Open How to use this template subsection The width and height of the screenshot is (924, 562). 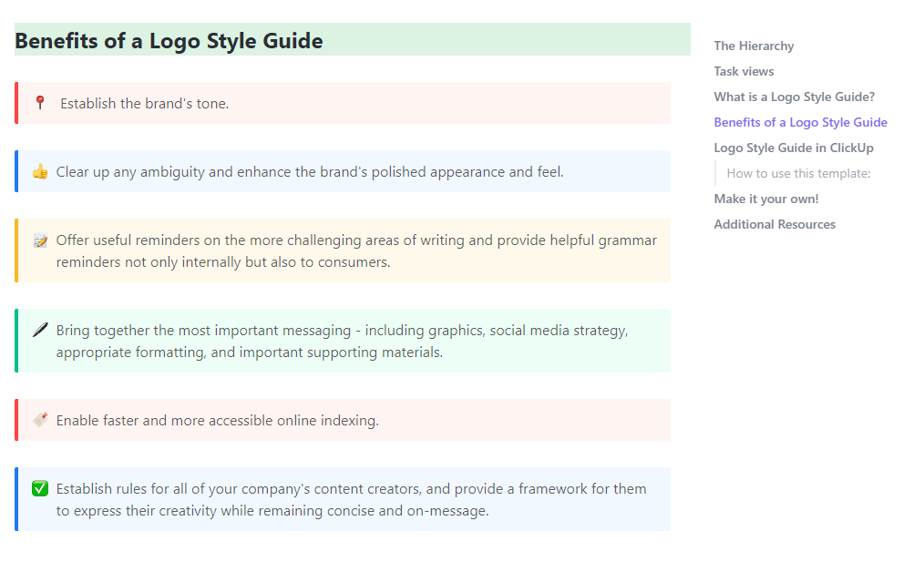(798, 173)
